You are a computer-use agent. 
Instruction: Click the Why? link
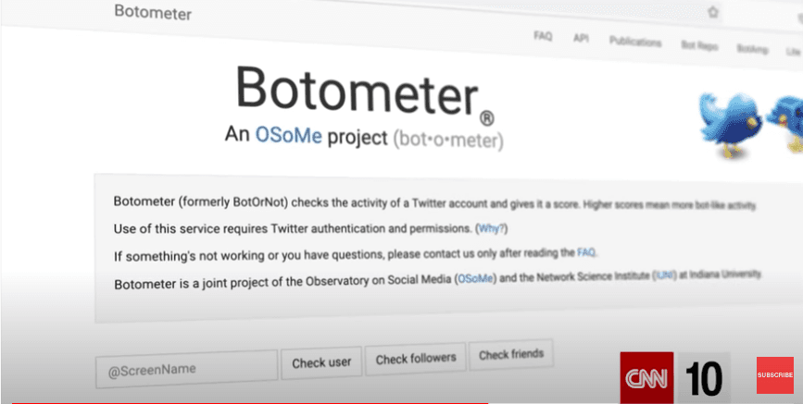(x=492, y=228)
